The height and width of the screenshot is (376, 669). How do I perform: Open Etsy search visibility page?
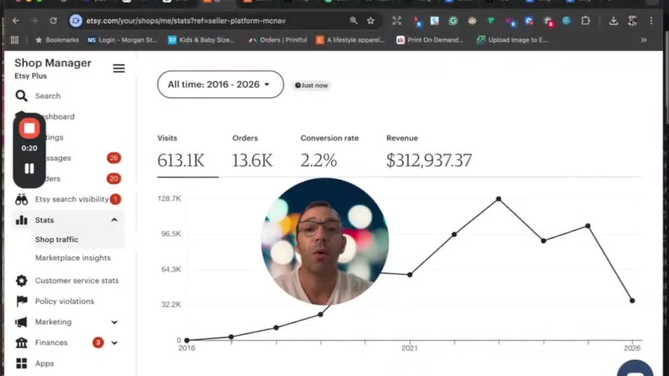(x=72, y=199)
